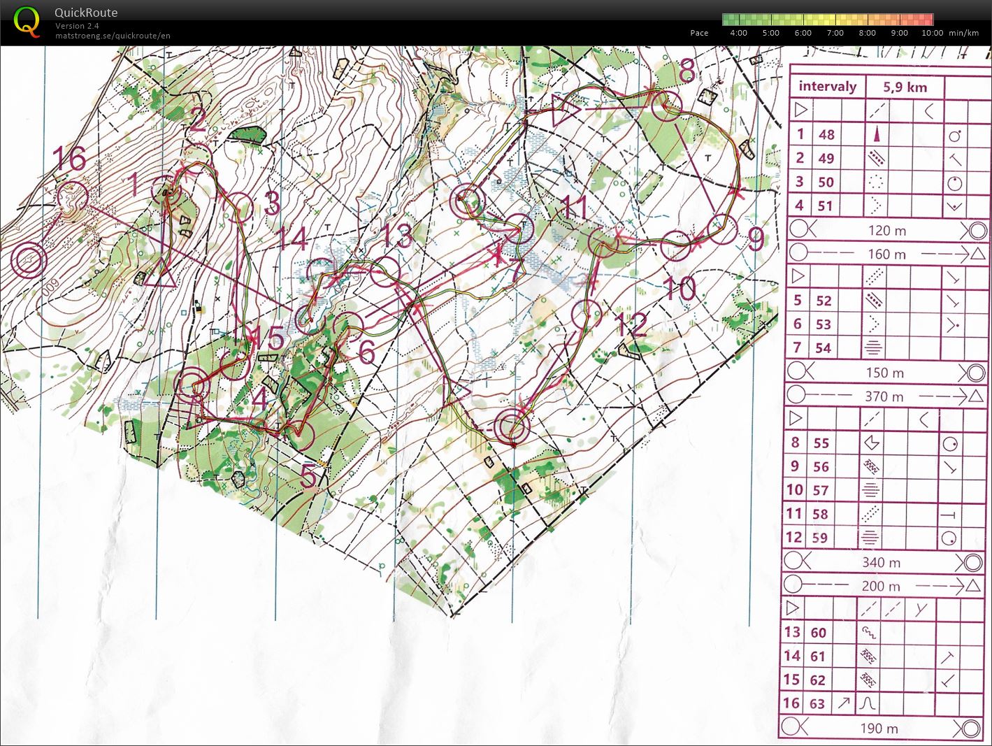Click the large number 5 on the map
992x746 pixels.
[310, 477]
